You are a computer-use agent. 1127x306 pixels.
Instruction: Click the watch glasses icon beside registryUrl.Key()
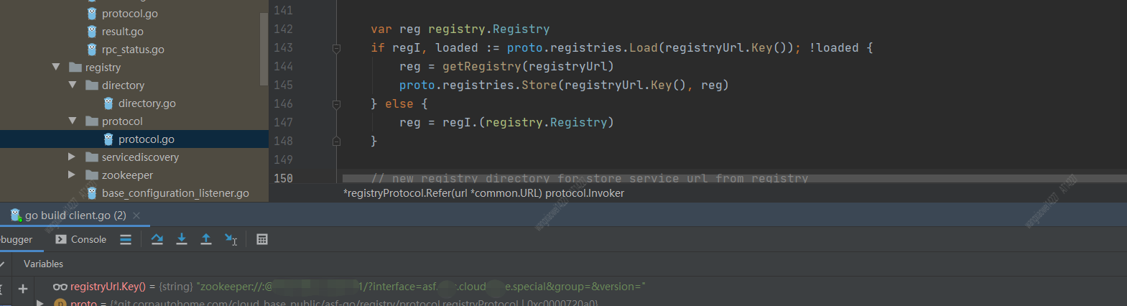click(60, 287)
